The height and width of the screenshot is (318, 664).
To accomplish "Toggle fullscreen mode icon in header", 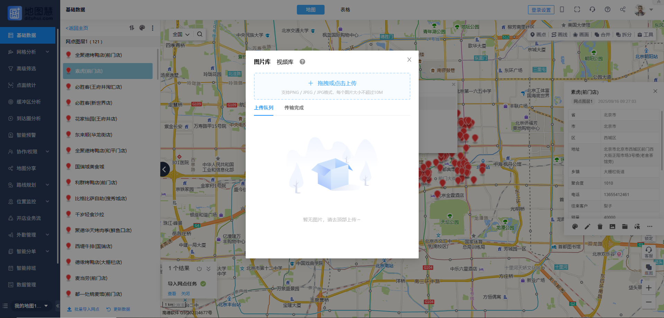I will [577, 10].
